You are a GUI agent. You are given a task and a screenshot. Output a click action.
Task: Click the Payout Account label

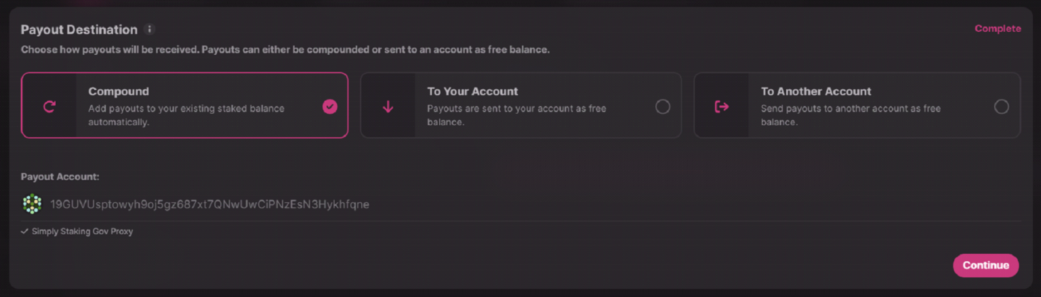(60, 177)
